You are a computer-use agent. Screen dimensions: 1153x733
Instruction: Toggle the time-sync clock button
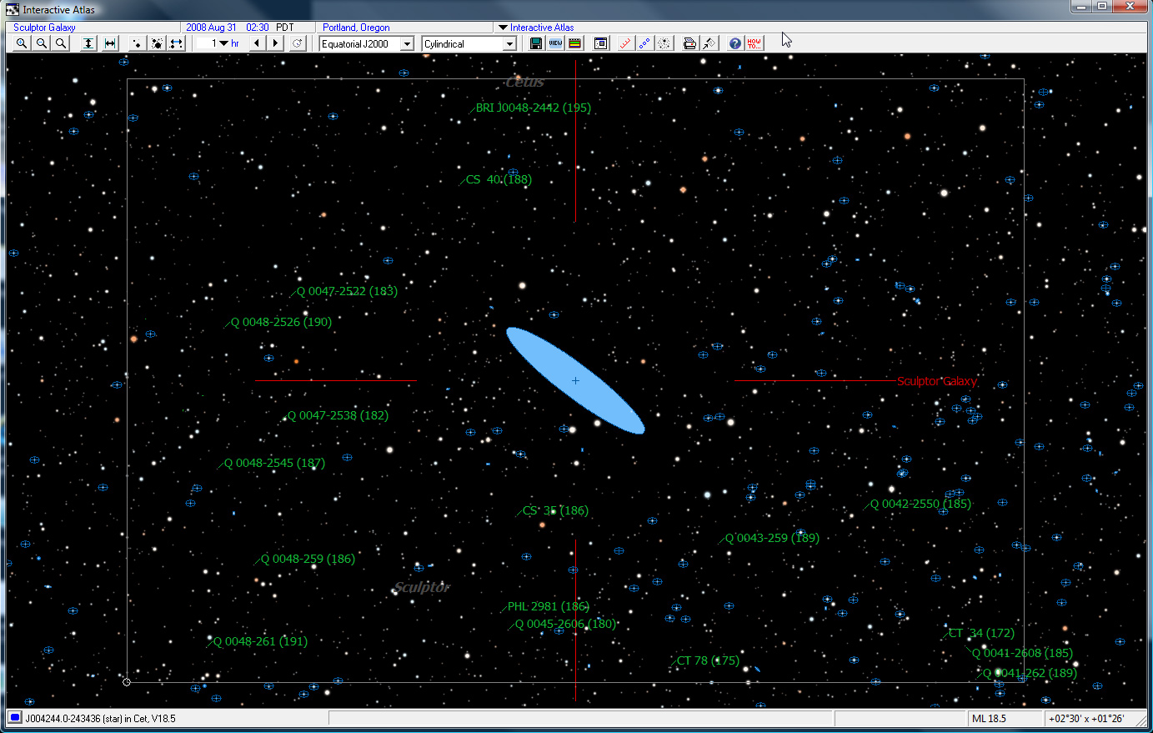click(298, 43)
